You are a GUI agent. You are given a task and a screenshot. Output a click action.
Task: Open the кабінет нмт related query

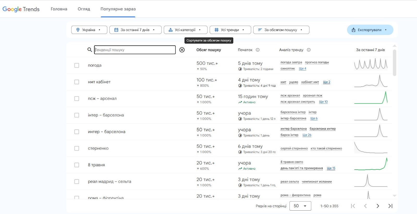click(310, 82)
